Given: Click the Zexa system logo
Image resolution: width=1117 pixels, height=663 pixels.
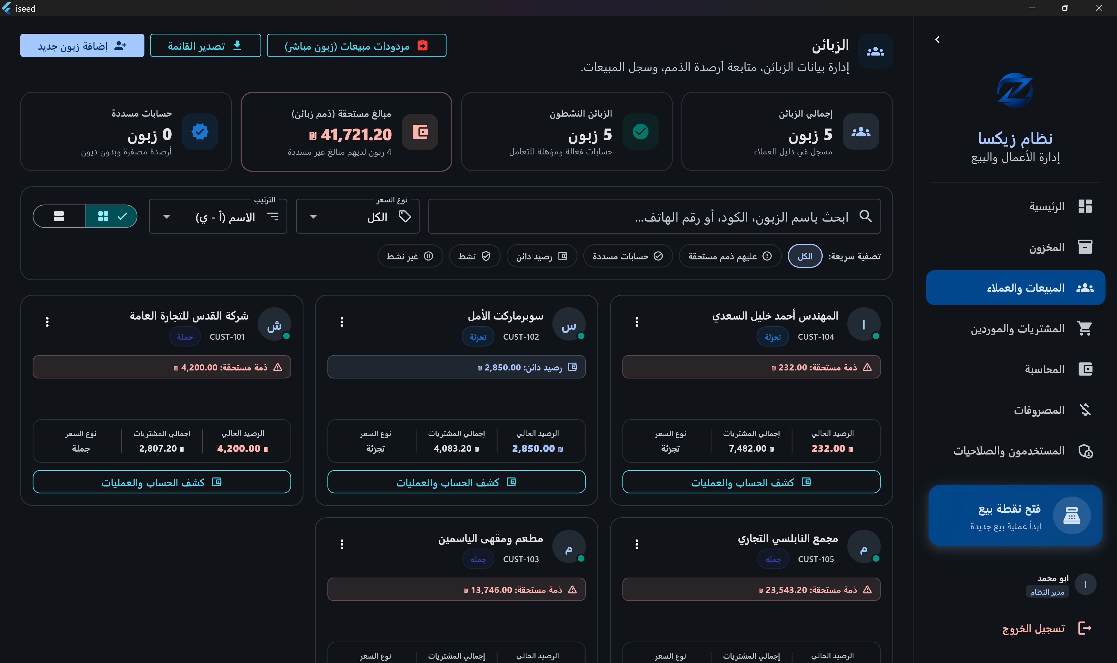Looking at the screenshot, I should point(1015,90).
